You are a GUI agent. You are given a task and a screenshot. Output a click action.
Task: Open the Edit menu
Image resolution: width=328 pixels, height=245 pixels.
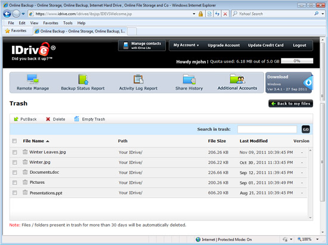click(22, 23)
